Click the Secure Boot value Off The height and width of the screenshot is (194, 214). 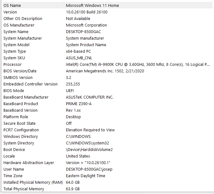click(x=69, y=123)
